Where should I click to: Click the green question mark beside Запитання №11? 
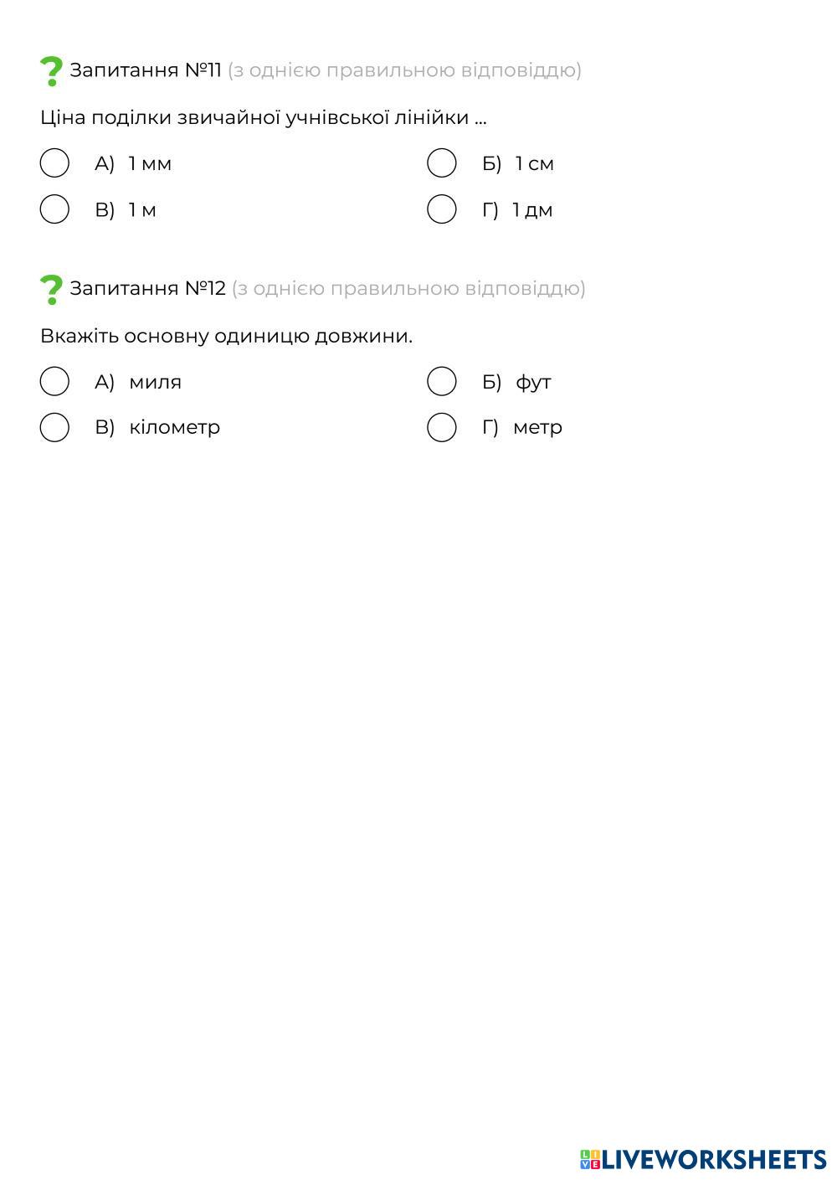[x=51, y=71]
